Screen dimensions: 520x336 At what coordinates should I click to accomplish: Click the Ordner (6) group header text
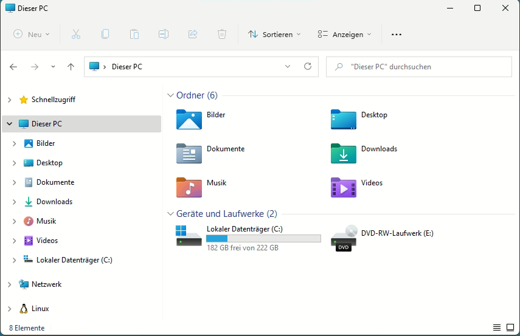coord(197,95)
